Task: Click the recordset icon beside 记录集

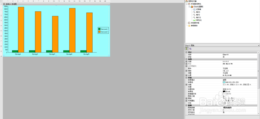Action: click(x=194, y=9)
